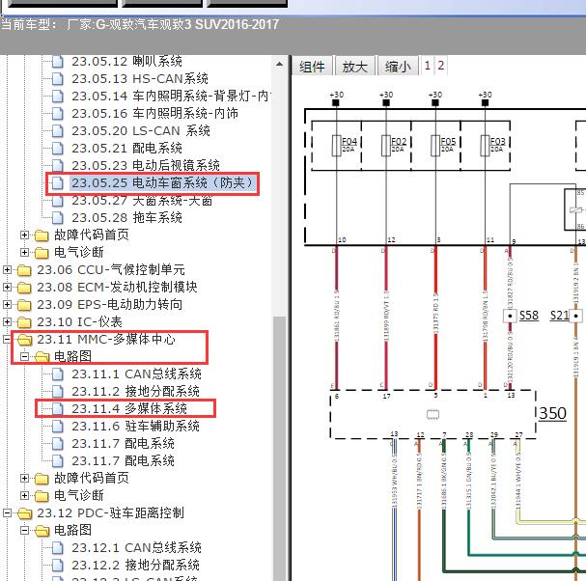Click splice label S21 in diagram
Viewport: 586px width, 581px height.
point(559,316)
